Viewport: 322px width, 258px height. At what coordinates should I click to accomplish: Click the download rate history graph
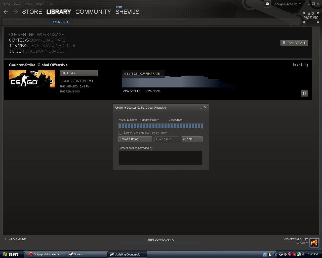[178, 82]
